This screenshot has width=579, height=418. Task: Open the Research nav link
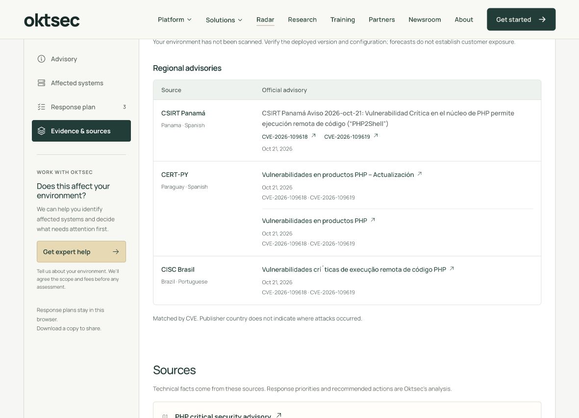(x=302, y=20)
